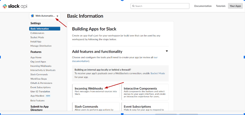Open Workflow Steps in the sidebar
Screen dimensions: 245x115
click(x=39, y=79)
